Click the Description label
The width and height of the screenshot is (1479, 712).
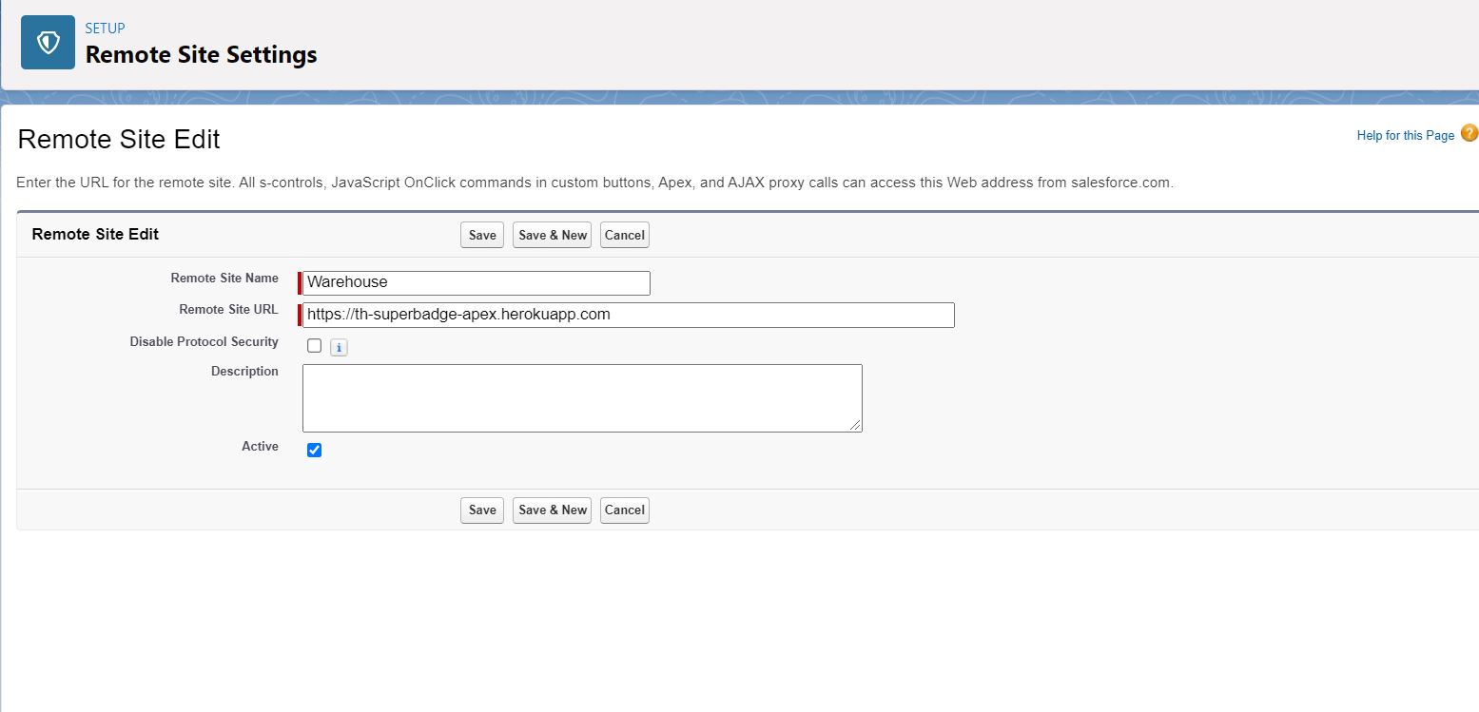244,372
